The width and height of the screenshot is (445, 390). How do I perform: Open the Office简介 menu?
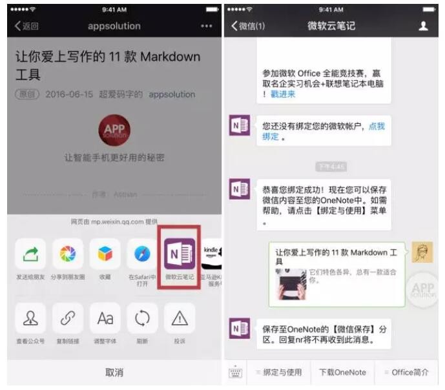[x=407, y=373]
